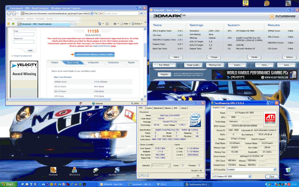Click the IE search magnifier icon
This screenshot has width=299, height=187.
(x=141, y=13)
